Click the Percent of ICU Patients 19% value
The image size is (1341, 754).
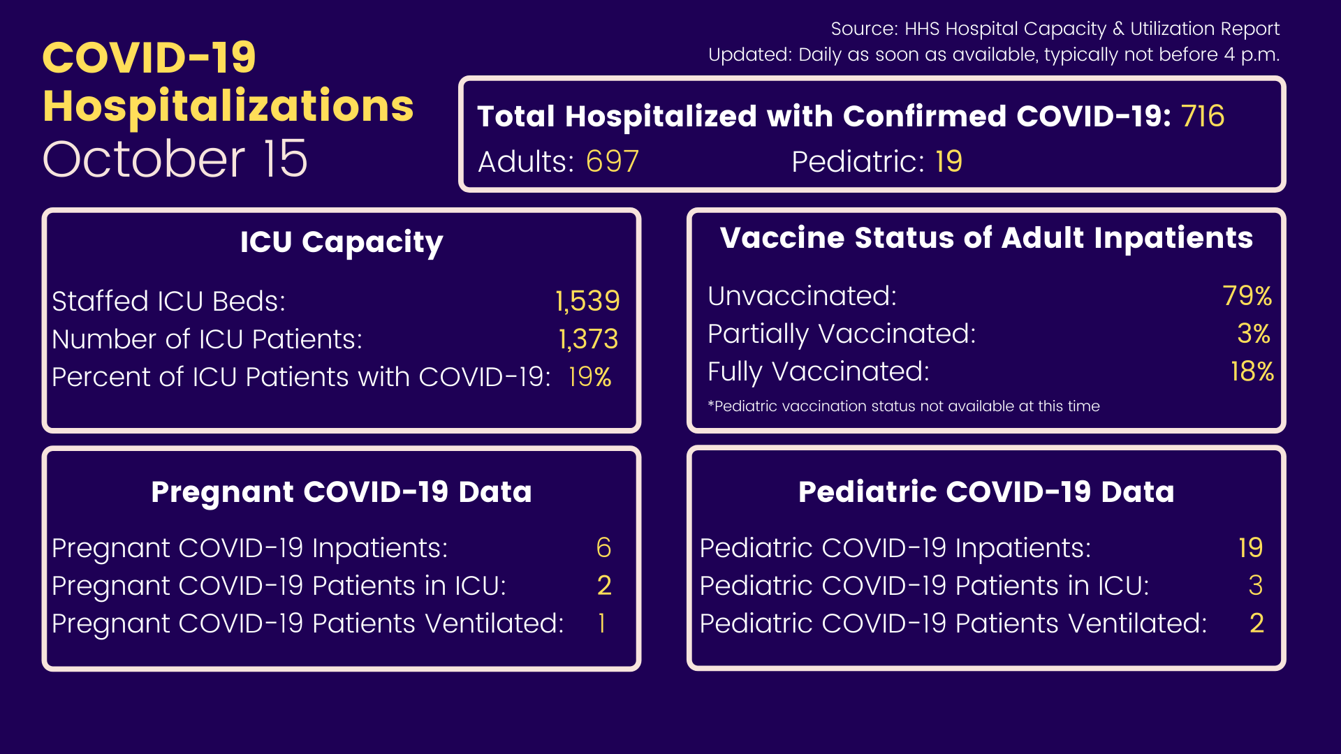(x=589, y=377)
